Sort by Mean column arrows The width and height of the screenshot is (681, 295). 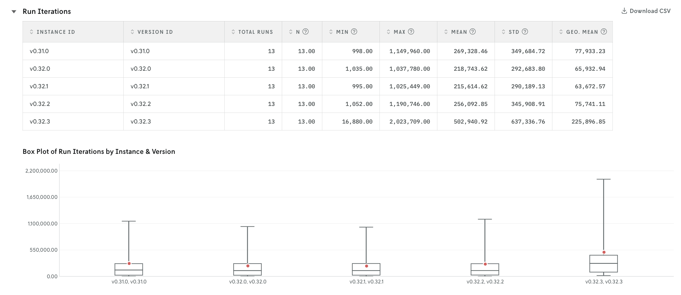[x=446, y=32]
